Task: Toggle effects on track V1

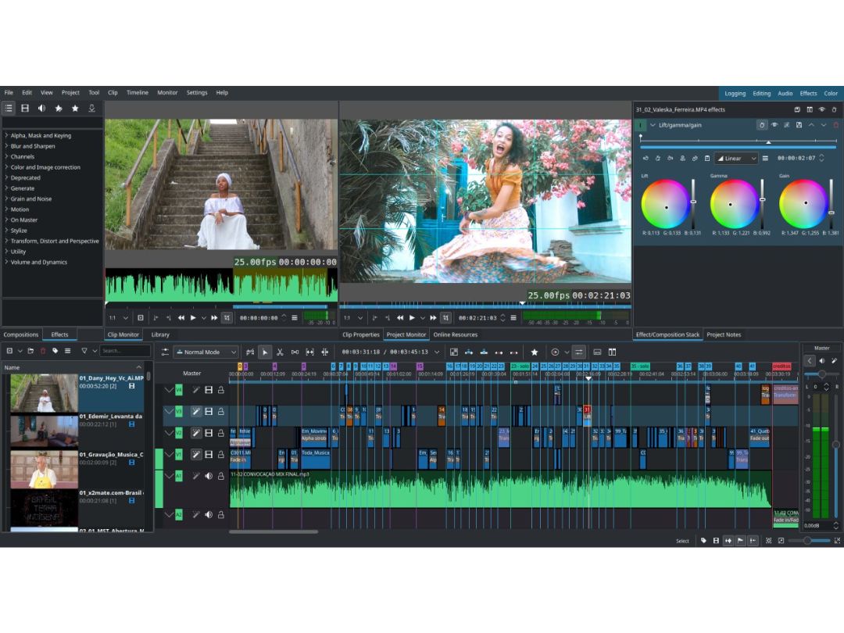Action: pyautogui.click(x=196, y=454)
